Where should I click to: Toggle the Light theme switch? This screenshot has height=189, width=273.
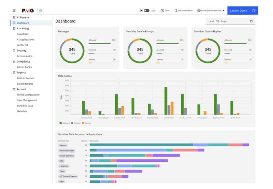point(146,11)
